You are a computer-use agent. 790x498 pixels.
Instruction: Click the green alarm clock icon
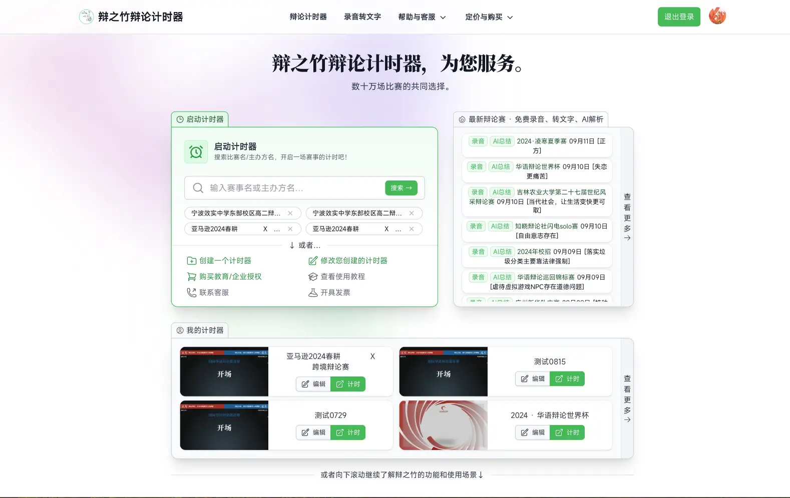click(196, 151)
